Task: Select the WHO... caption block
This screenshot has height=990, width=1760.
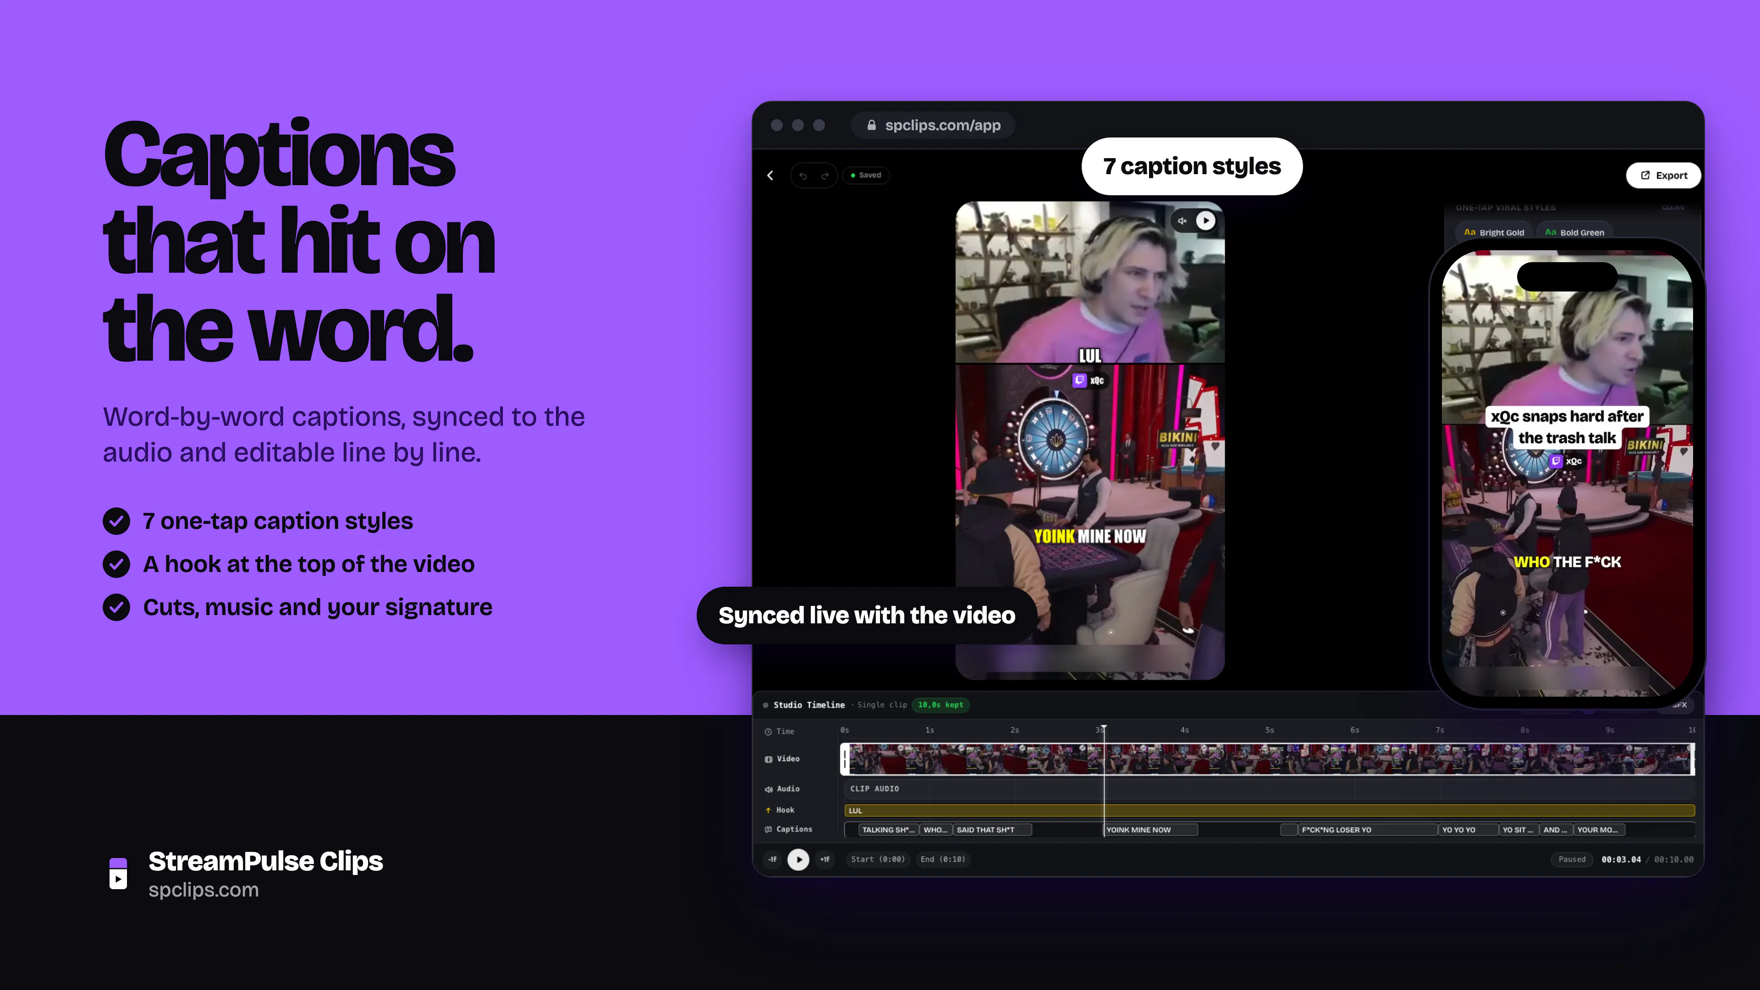Action: 935,830
